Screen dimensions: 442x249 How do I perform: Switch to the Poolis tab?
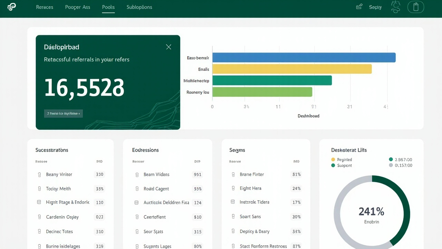click(x=108, y=7)
